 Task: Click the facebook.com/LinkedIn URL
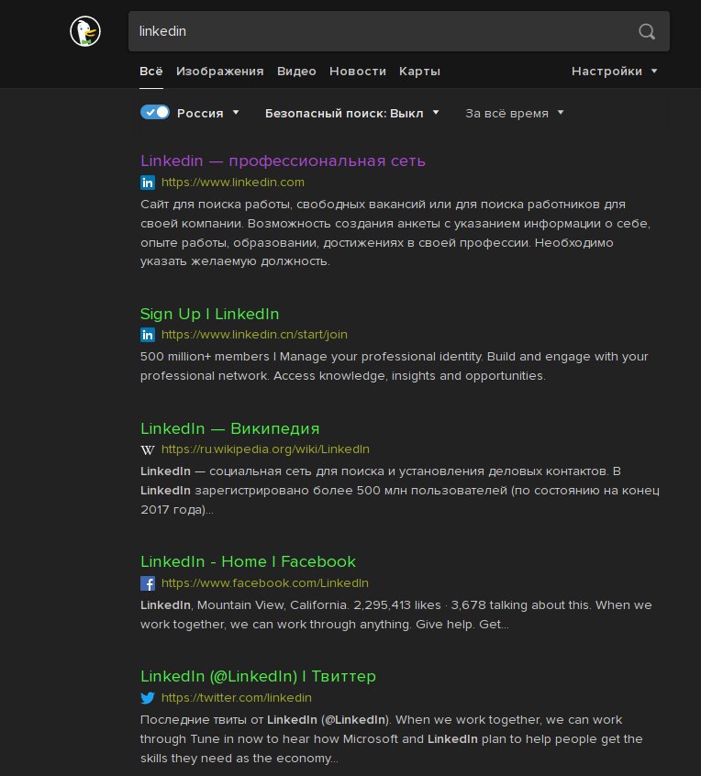pyautogui.click(x=265, y=583)
